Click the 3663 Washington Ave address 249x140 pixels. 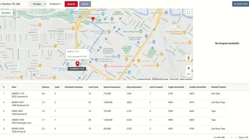(x=21, y=123)
